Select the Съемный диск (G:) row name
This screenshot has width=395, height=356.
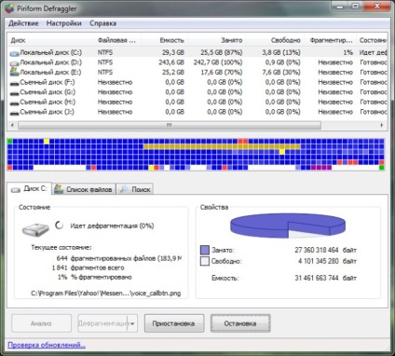pyautogui.click(x=48, y=92)
